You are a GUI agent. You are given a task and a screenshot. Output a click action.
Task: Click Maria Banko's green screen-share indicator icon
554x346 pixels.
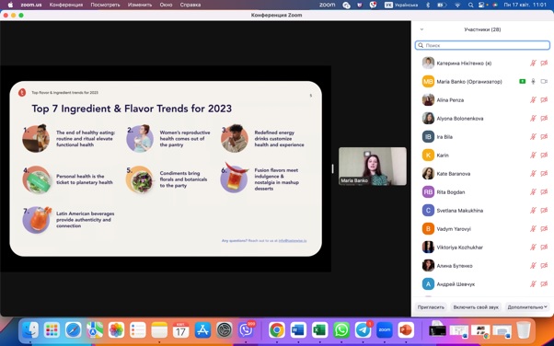click(x=522, y=82)
